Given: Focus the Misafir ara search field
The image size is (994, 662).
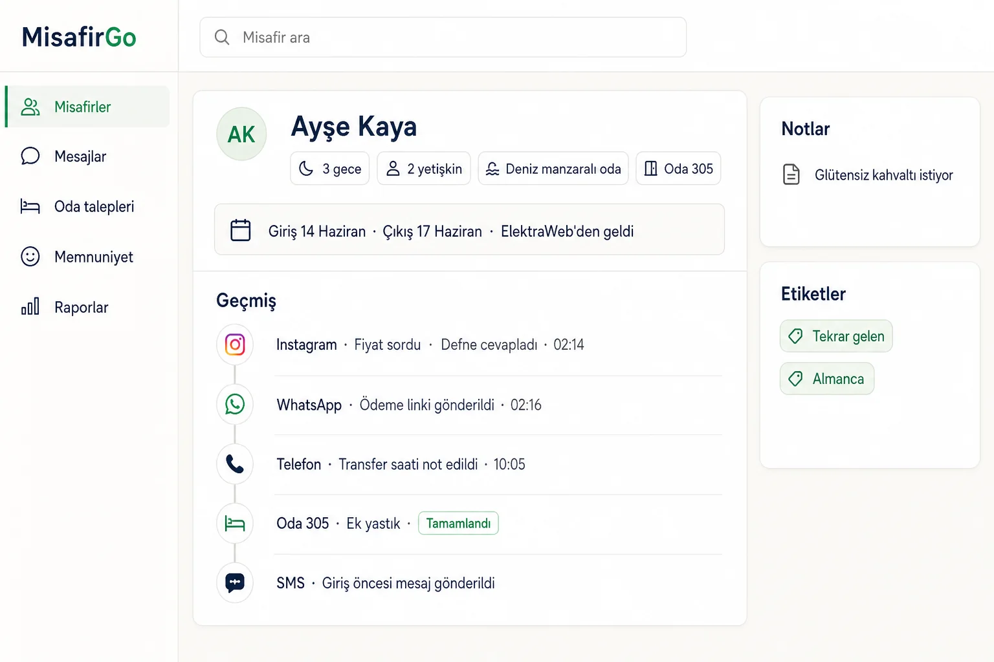Looking at the screenshot, I should click(x=443, y=37).
